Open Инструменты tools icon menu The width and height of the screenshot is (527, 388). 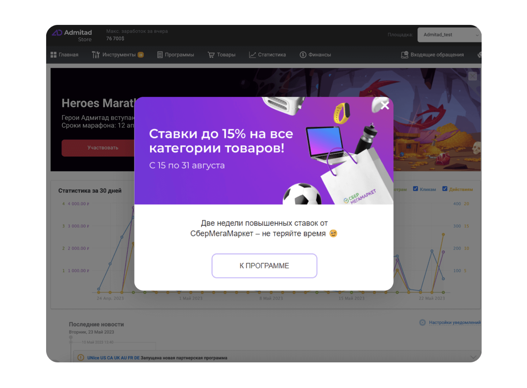(x=96, y=55)
